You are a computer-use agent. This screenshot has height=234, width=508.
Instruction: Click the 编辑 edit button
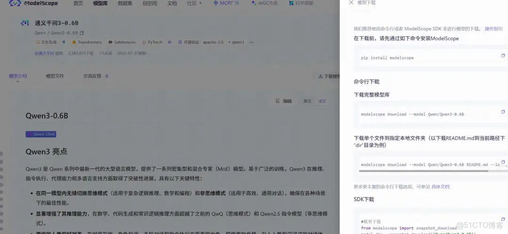pyautogui.click(x=284, y=101)
